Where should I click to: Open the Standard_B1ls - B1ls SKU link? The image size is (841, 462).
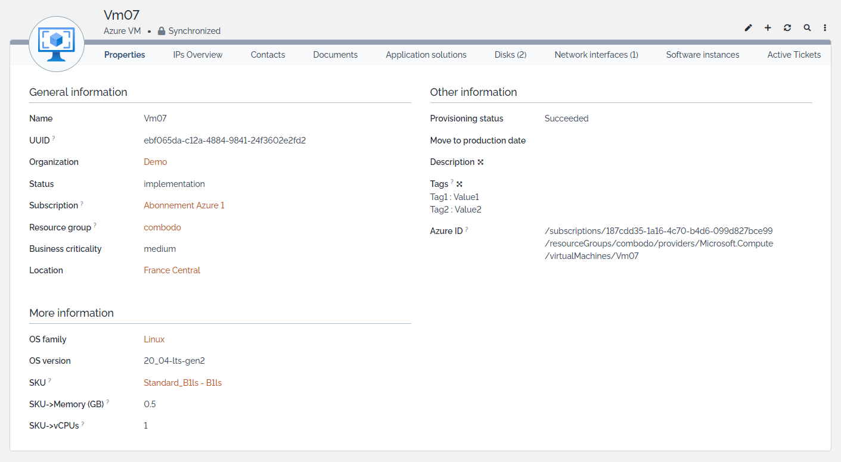point(182,383)
